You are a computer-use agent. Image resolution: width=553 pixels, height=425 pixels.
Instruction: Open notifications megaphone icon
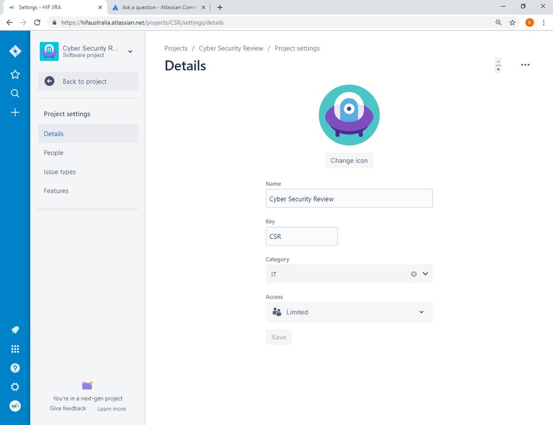coord(15,330)
